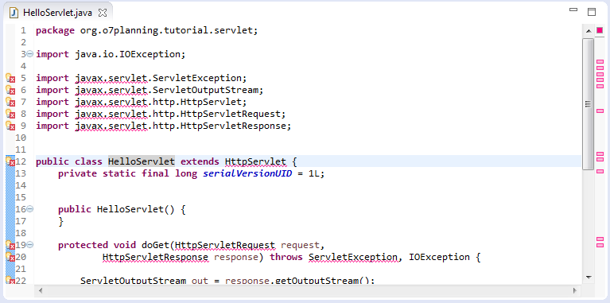The height and width of the screenshot is (303, 610).
Task: Collapse the HelloServlet constructor at line 16
Action: click(x=30, y=209)
